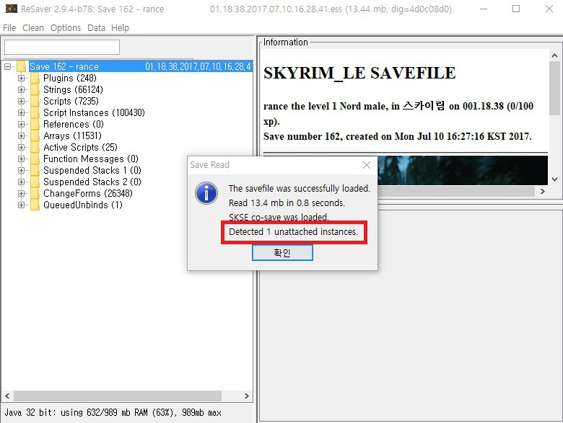Click the ReSaver app icon in title bar
This screenshot has width=563, height=423.
pos(12,9)
